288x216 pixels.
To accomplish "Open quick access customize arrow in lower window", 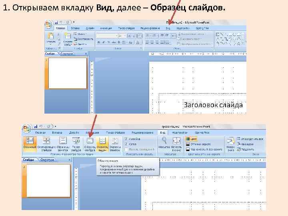I will click(55, 126).
